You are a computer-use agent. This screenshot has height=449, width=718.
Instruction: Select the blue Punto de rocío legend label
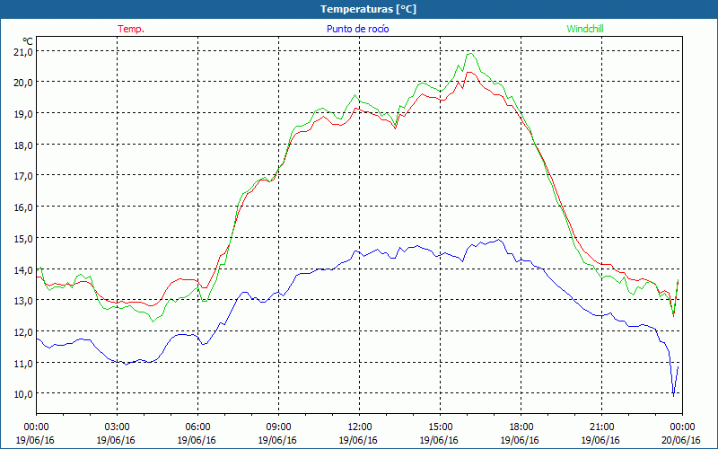pyautogui.click(x=357, y=29)
